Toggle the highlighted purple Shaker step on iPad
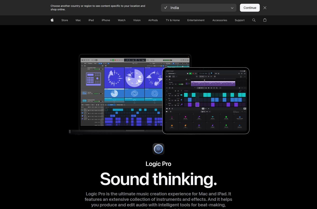 (197, 104)
